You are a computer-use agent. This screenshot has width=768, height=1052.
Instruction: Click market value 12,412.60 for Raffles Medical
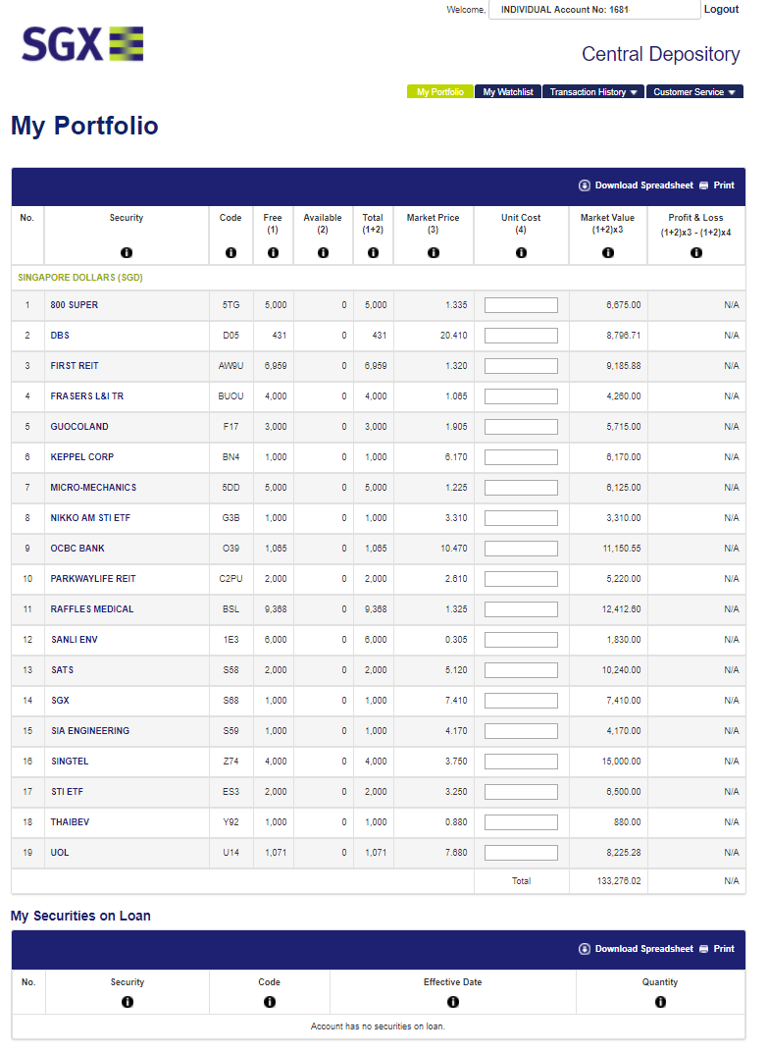pyautogui.click(x=621, y=608)
